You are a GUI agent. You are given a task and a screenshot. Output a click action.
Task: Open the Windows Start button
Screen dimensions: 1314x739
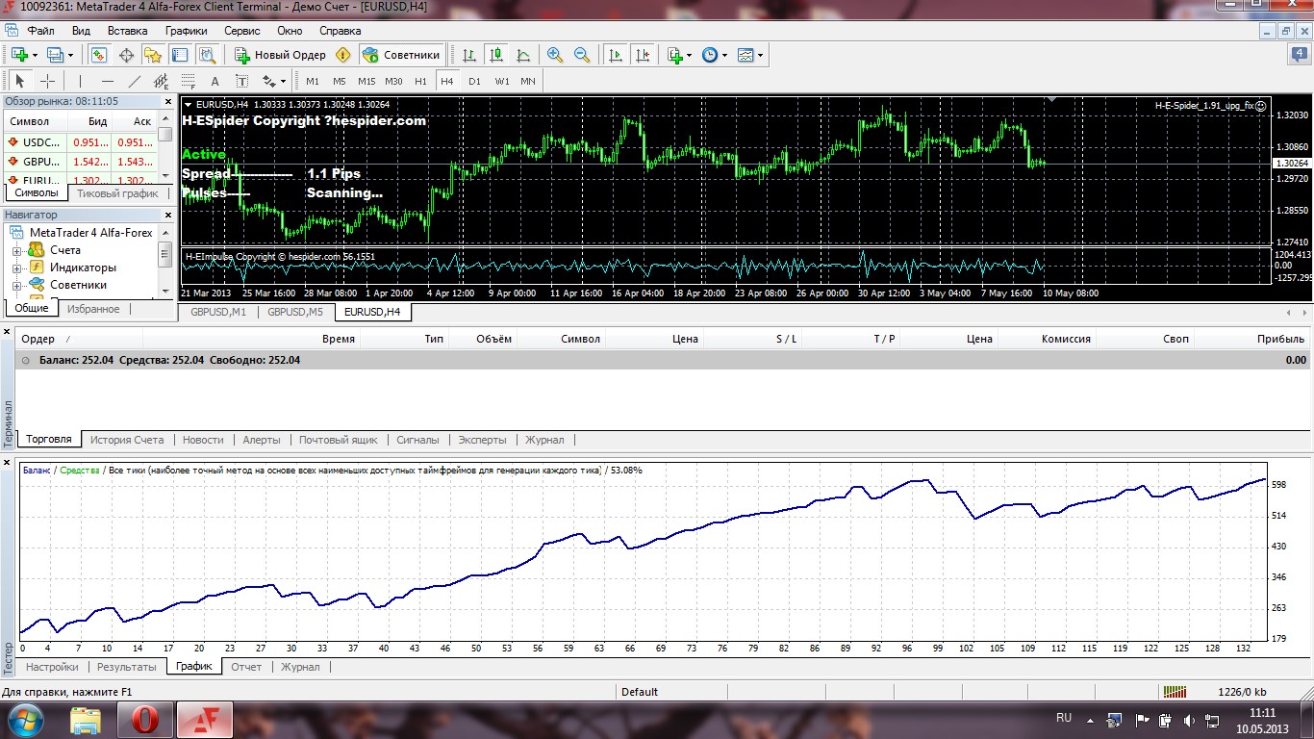(x=26, y=719)
